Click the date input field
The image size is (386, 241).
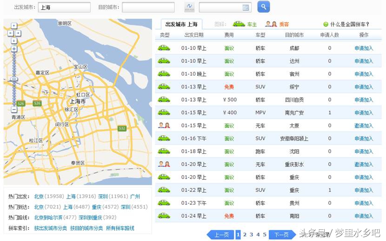[x=225, y=7]
